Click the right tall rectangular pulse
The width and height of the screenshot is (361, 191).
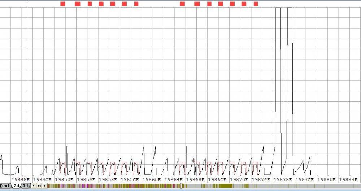290,72
